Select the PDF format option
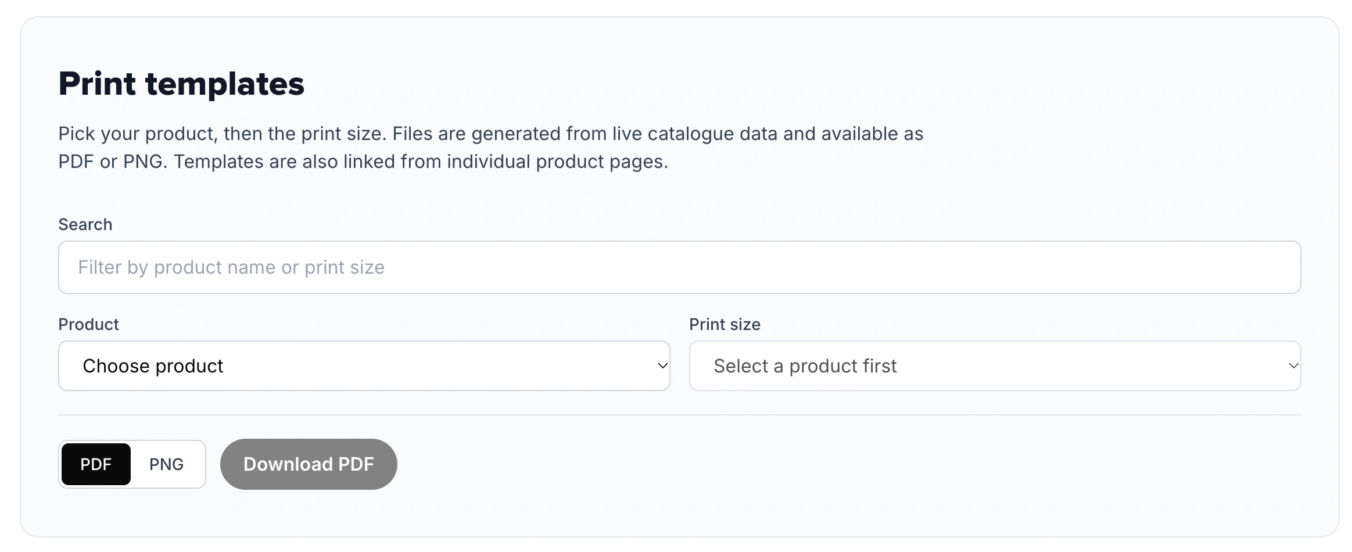Screen dimensions: 1352x552 pyautogui.click(x=96, y=464)
